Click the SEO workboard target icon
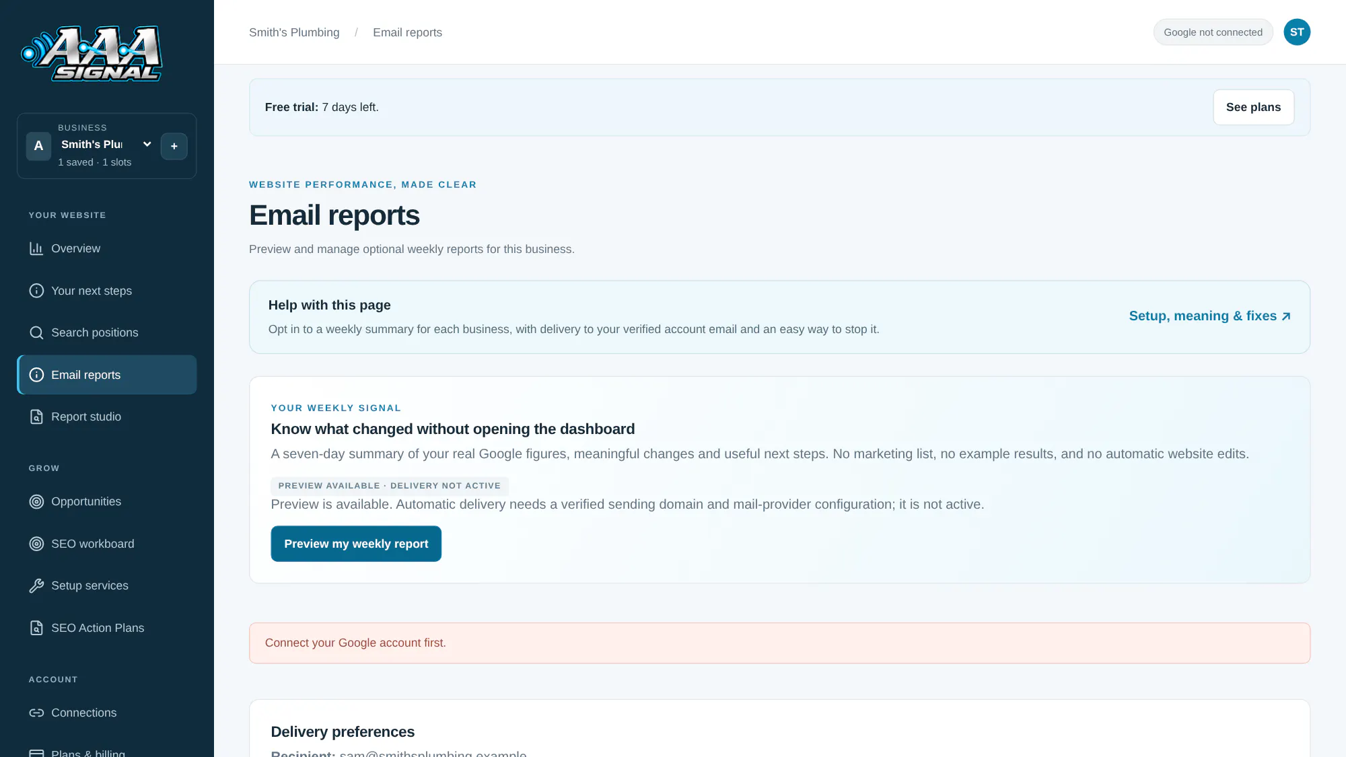The height and width of the screenshot is (757, 1346). 36,544
